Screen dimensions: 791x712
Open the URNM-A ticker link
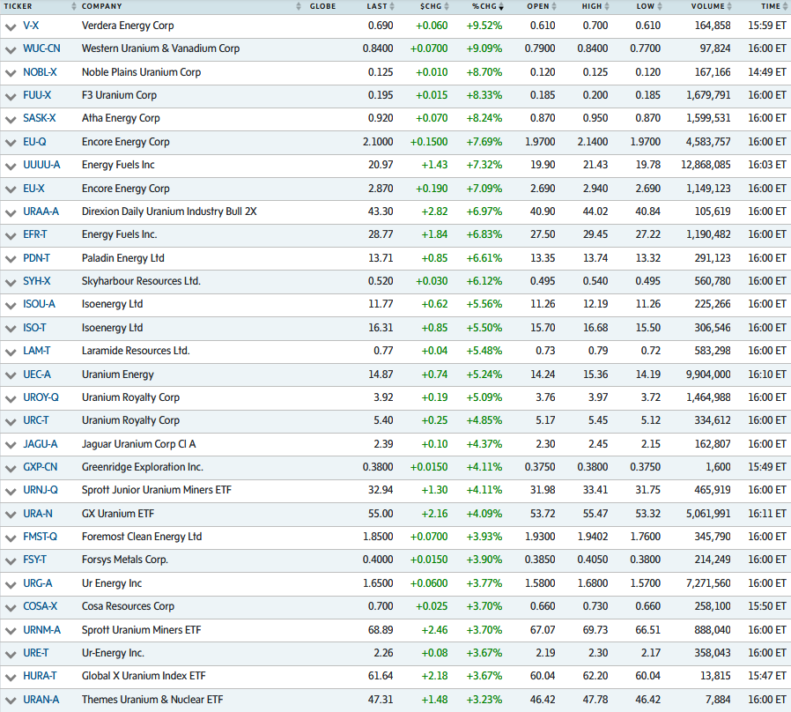[42, 630]
